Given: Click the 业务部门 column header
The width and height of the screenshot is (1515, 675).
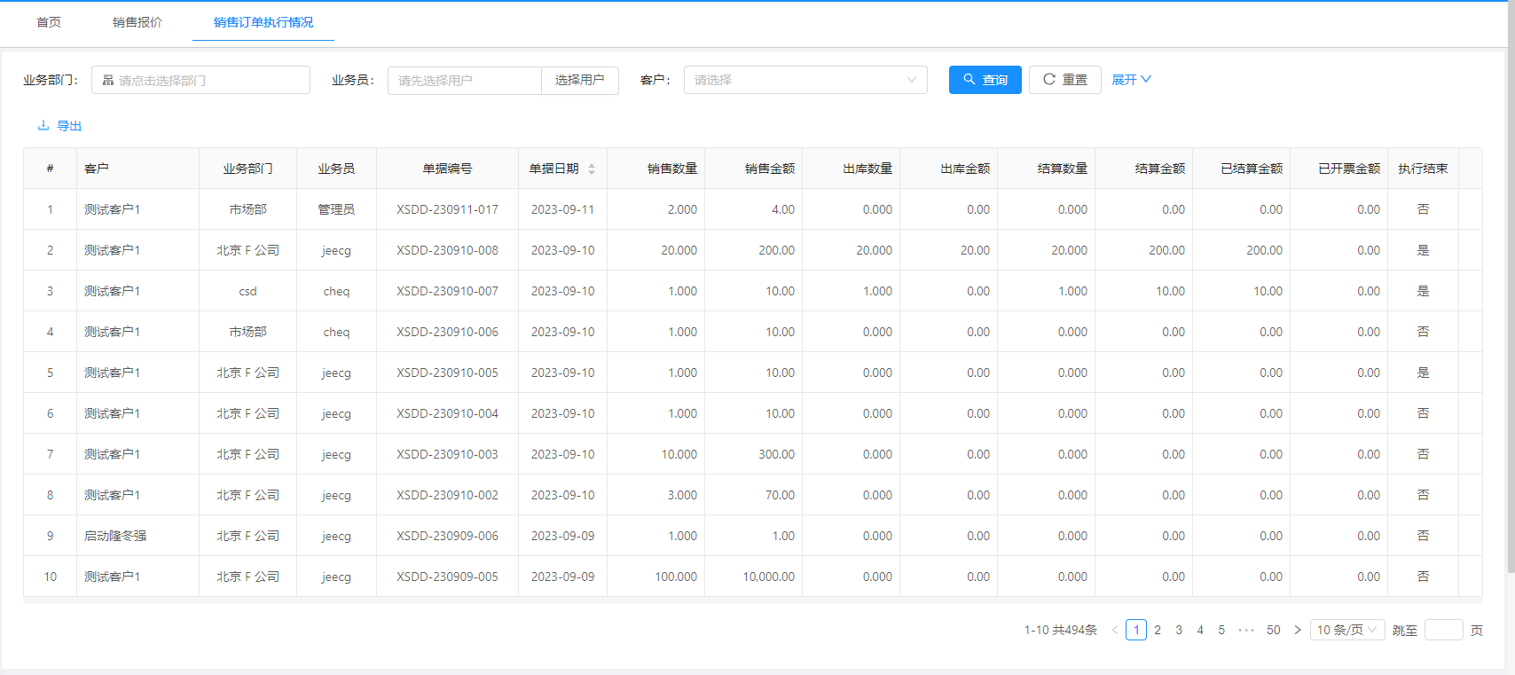Looking at the screenshot, I should 247,169.
